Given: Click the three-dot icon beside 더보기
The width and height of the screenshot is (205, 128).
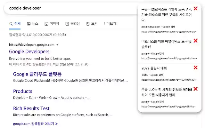Looking at the screenshot, I should (104, 24).
